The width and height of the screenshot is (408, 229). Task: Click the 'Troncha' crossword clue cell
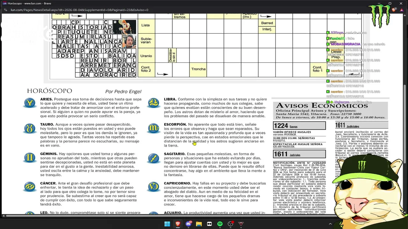tap(198, 69)
